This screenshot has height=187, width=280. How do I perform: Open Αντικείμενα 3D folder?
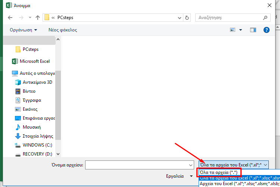coord(34,82)
